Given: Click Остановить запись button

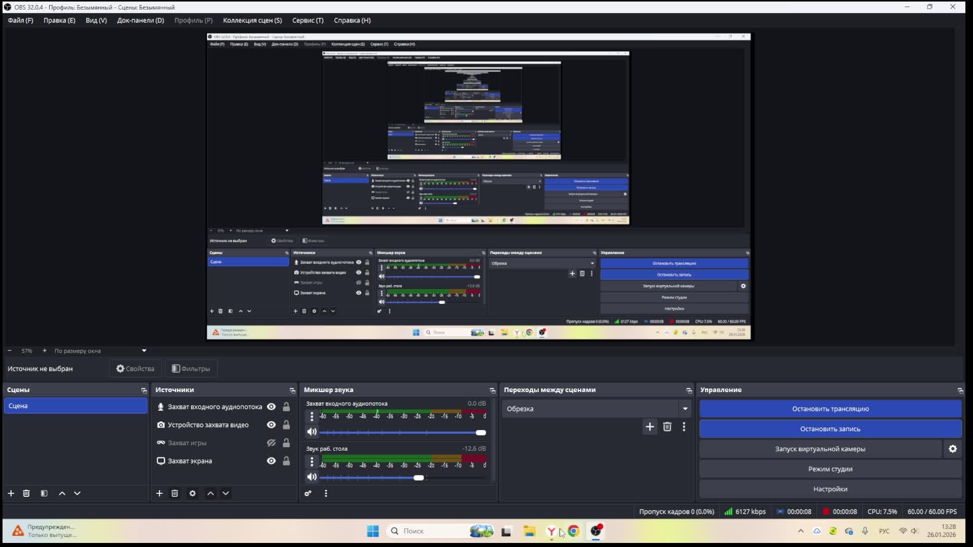Looking at the screenshot, I should (x=830, y=429).
